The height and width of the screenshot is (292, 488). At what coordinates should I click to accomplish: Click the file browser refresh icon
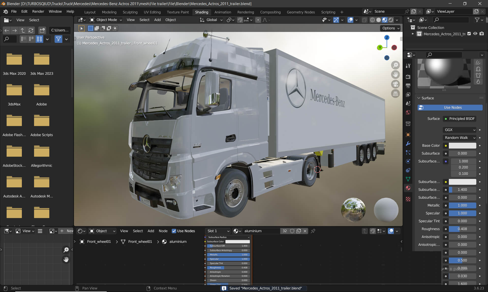31,30
